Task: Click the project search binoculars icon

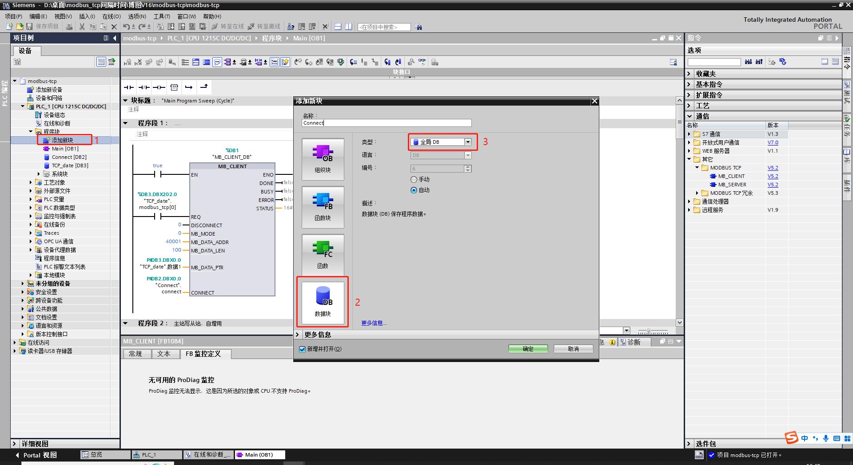Action: pos(419,27)
